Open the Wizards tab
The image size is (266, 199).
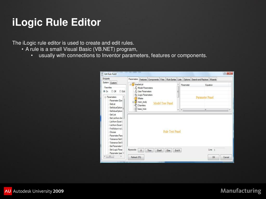click(213, 80)
